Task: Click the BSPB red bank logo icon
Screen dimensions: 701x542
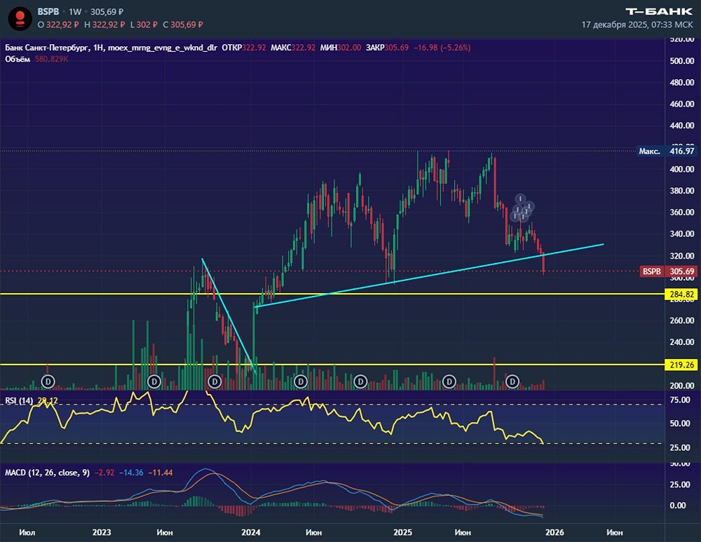Action: (20, 17)
